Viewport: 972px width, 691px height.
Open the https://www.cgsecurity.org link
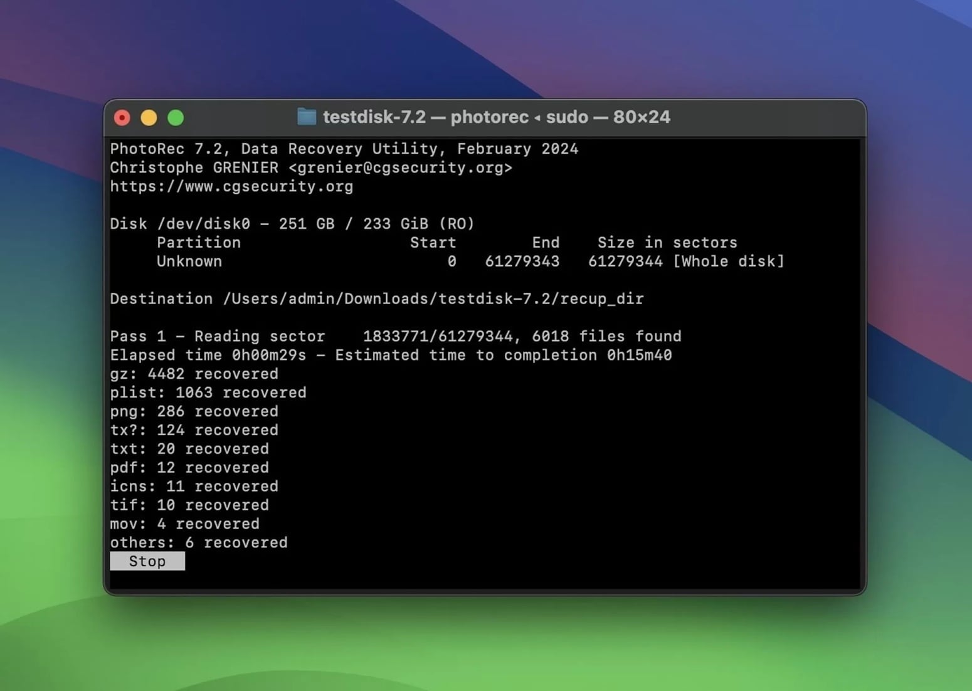(x=231, y=186)
